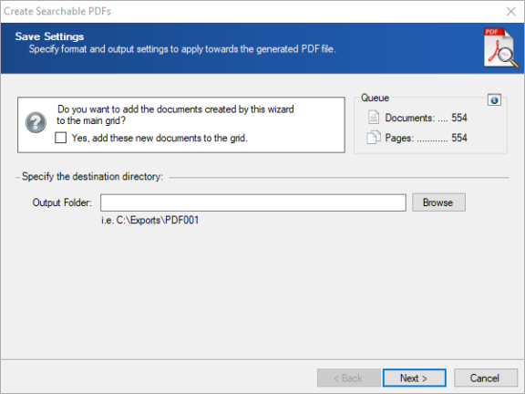Click the example path C:\Exports\PDF001 text

point(158,220)
